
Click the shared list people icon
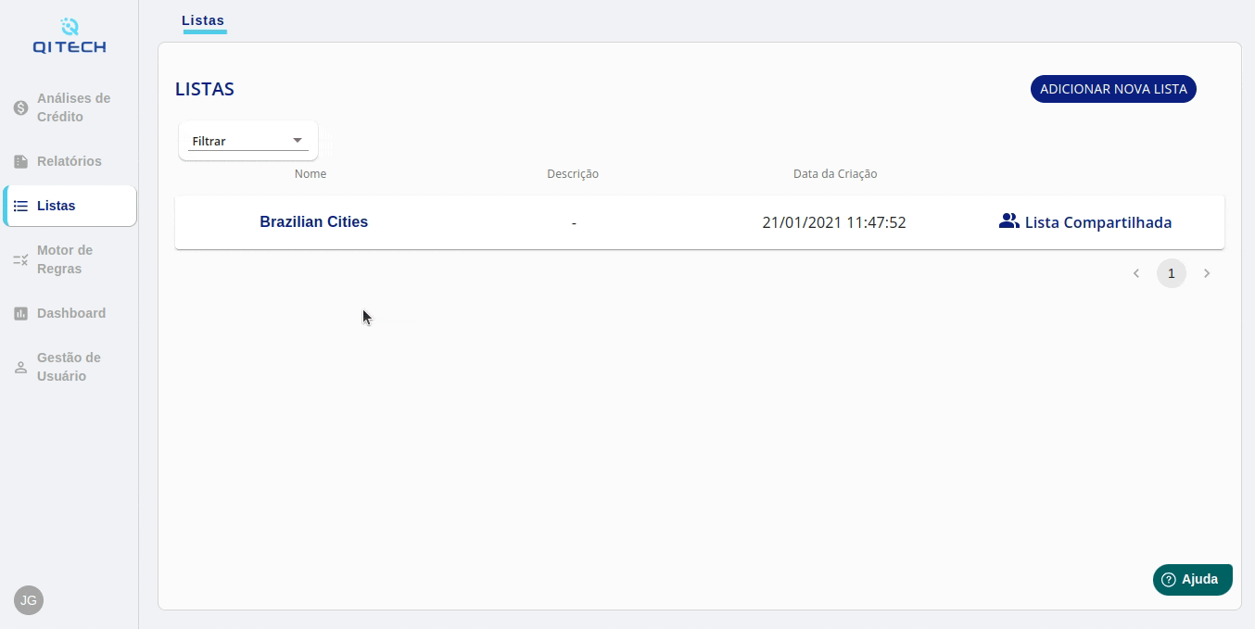click(1009, 221)
